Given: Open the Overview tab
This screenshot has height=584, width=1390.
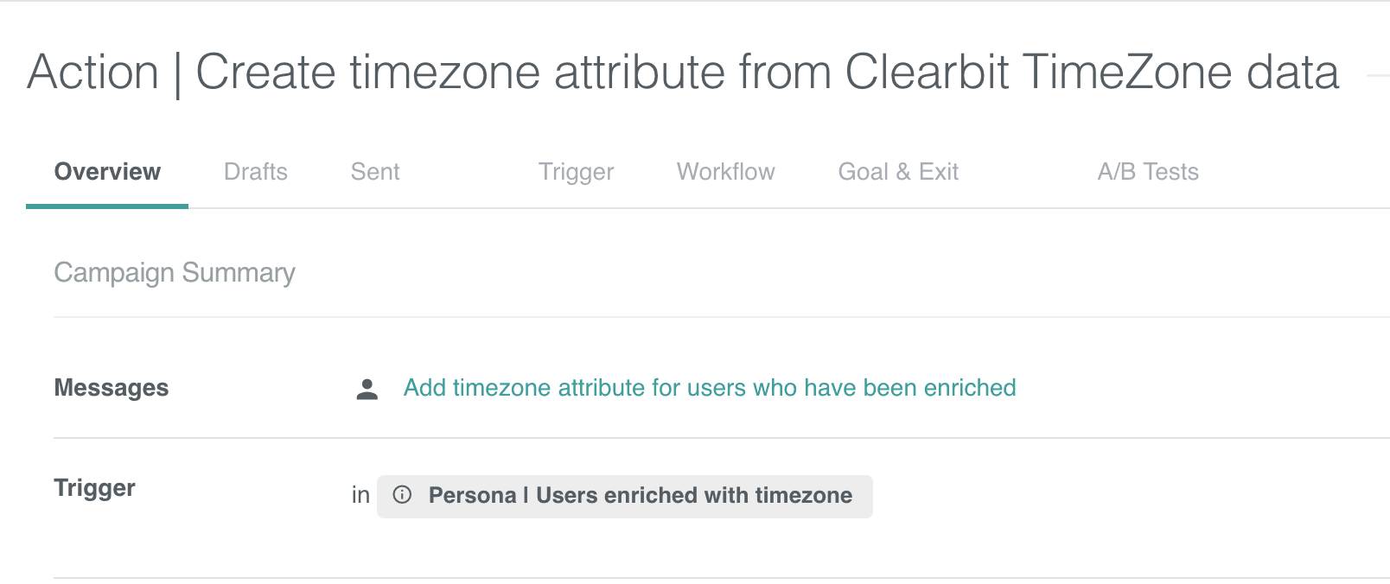Looking at the screenshot, I should point(107,172).
